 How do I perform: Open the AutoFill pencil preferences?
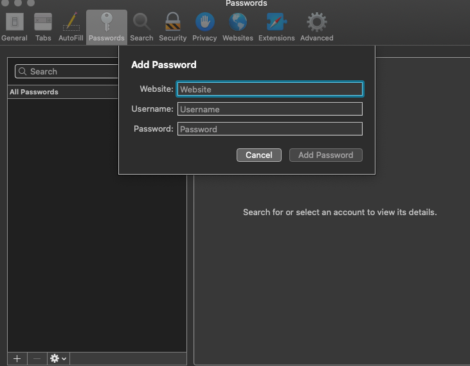(71, 27)
